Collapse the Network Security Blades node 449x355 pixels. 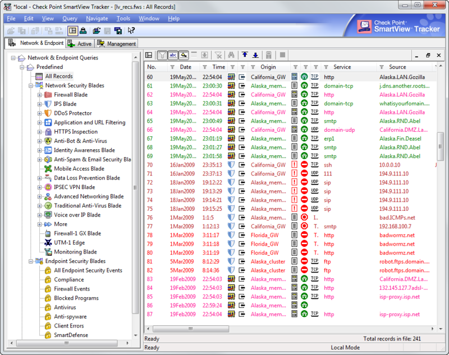tap(31, 86)
